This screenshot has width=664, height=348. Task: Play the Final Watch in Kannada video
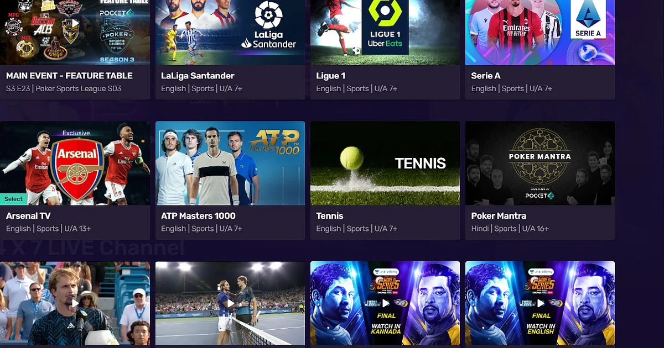385,303
